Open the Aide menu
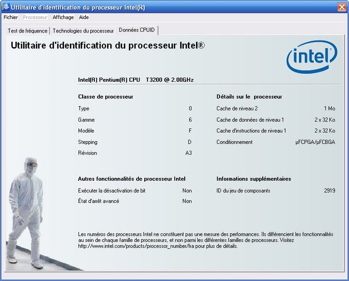The image size is (349, 281). (x=84, y=17)
